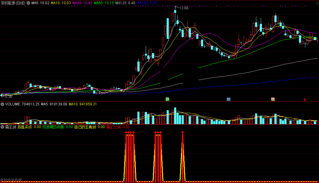Click the 跌 event marker on the chart
The image size is (319, 183).
pos(168,99)
